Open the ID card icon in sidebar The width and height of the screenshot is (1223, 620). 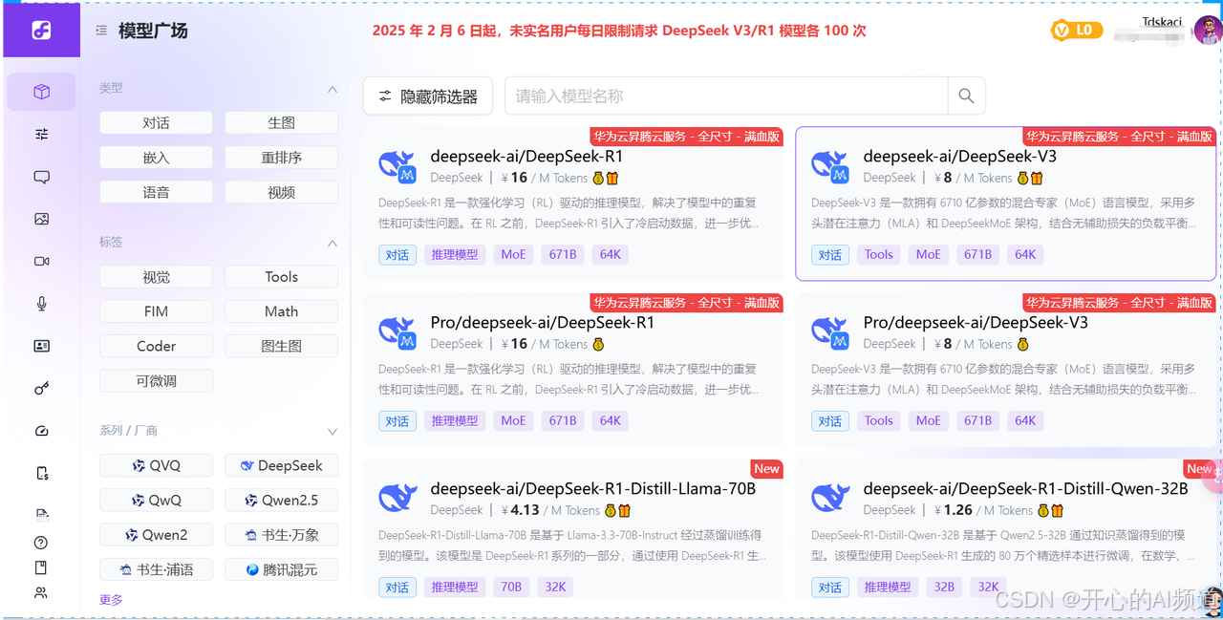point(41,346)
